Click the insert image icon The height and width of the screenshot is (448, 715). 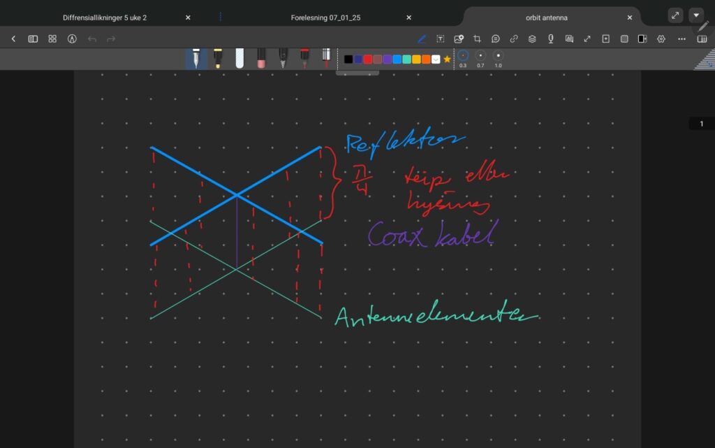[459, 39]
